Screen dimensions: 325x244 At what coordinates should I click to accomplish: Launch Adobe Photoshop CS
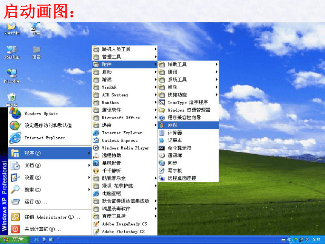tap(125, 232)
